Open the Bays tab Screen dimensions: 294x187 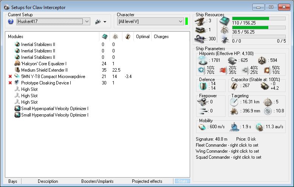(x=13, y=181)
